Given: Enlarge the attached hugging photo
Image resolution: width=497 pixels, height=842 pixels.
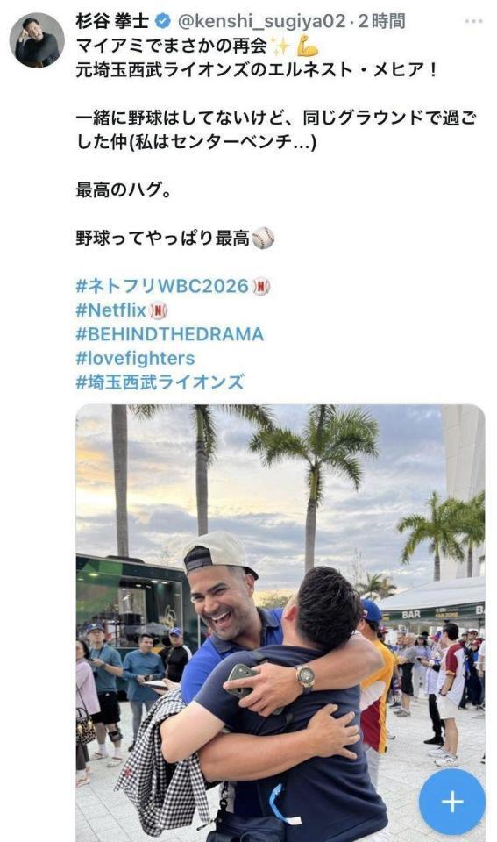Looking at the screenshot, I should tap(280, 623).
